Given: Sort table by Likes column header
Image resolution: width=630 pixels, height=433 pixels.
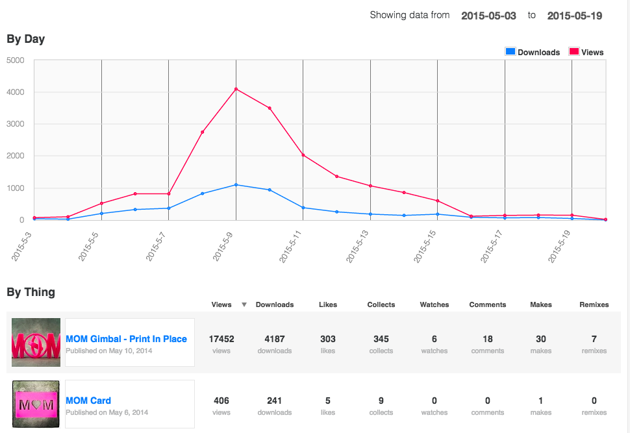Looking at the screenshot, I should pyautogui.click(x=328, y=304).
